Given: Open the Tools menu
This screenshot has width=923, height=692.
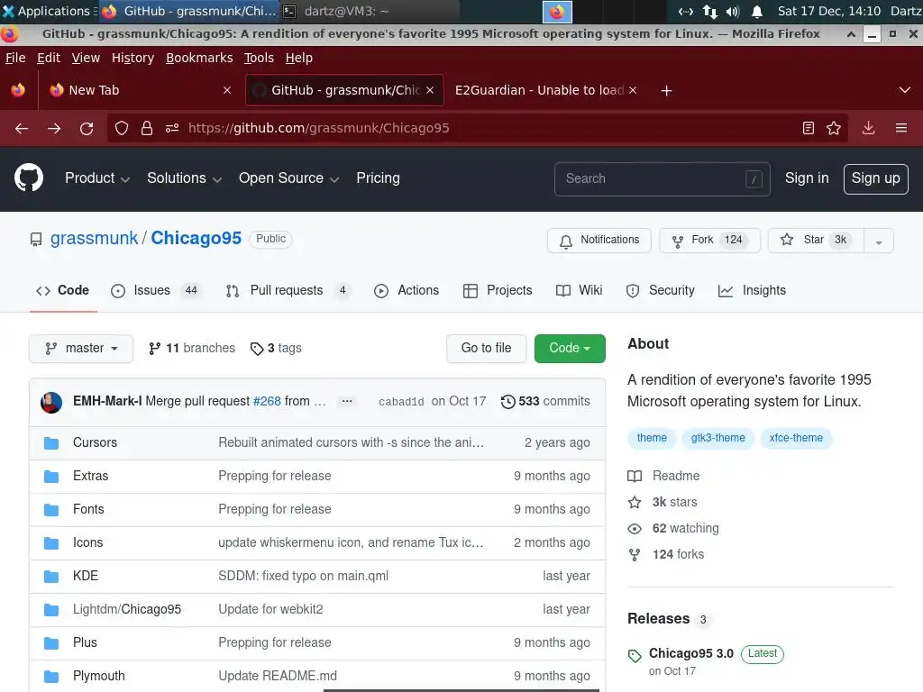Looking at the screenshot, I should point(259,58).
